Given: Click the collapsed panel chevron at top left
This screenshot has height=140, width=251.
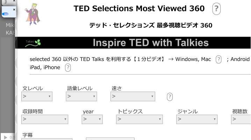Looking at the screenshot, I should click(x=5, y=1).
